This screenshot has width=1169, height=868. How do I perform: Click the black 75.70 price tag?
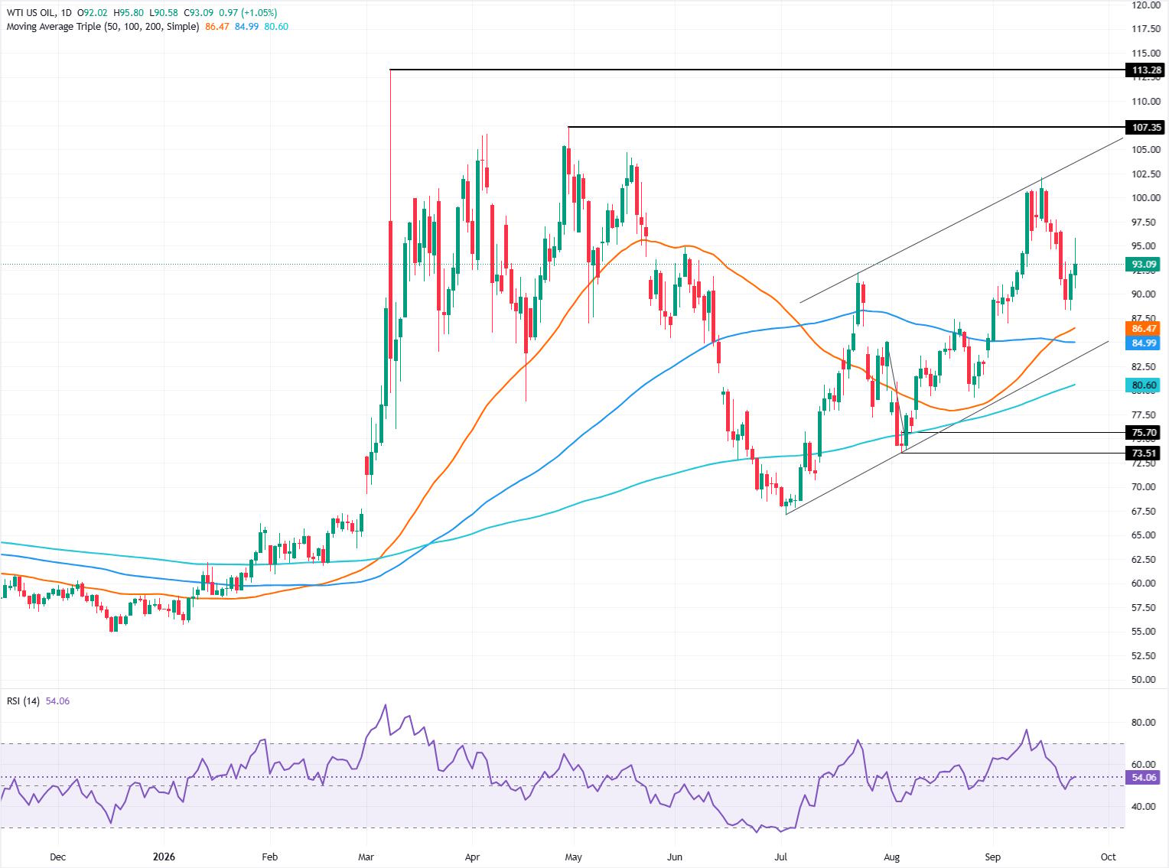click(x=1144, y=433)
